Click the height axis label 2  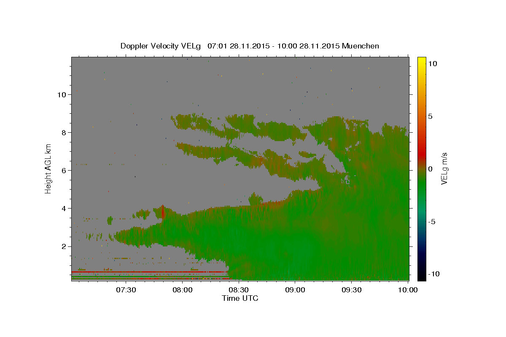click(x=64, y=246)
